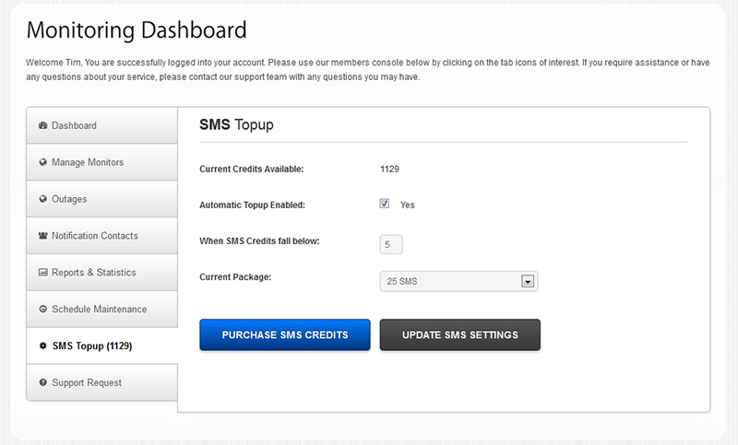This screenshot has height=445, width=738.
Task: Click the Support Request question icon
Action: 42,382
